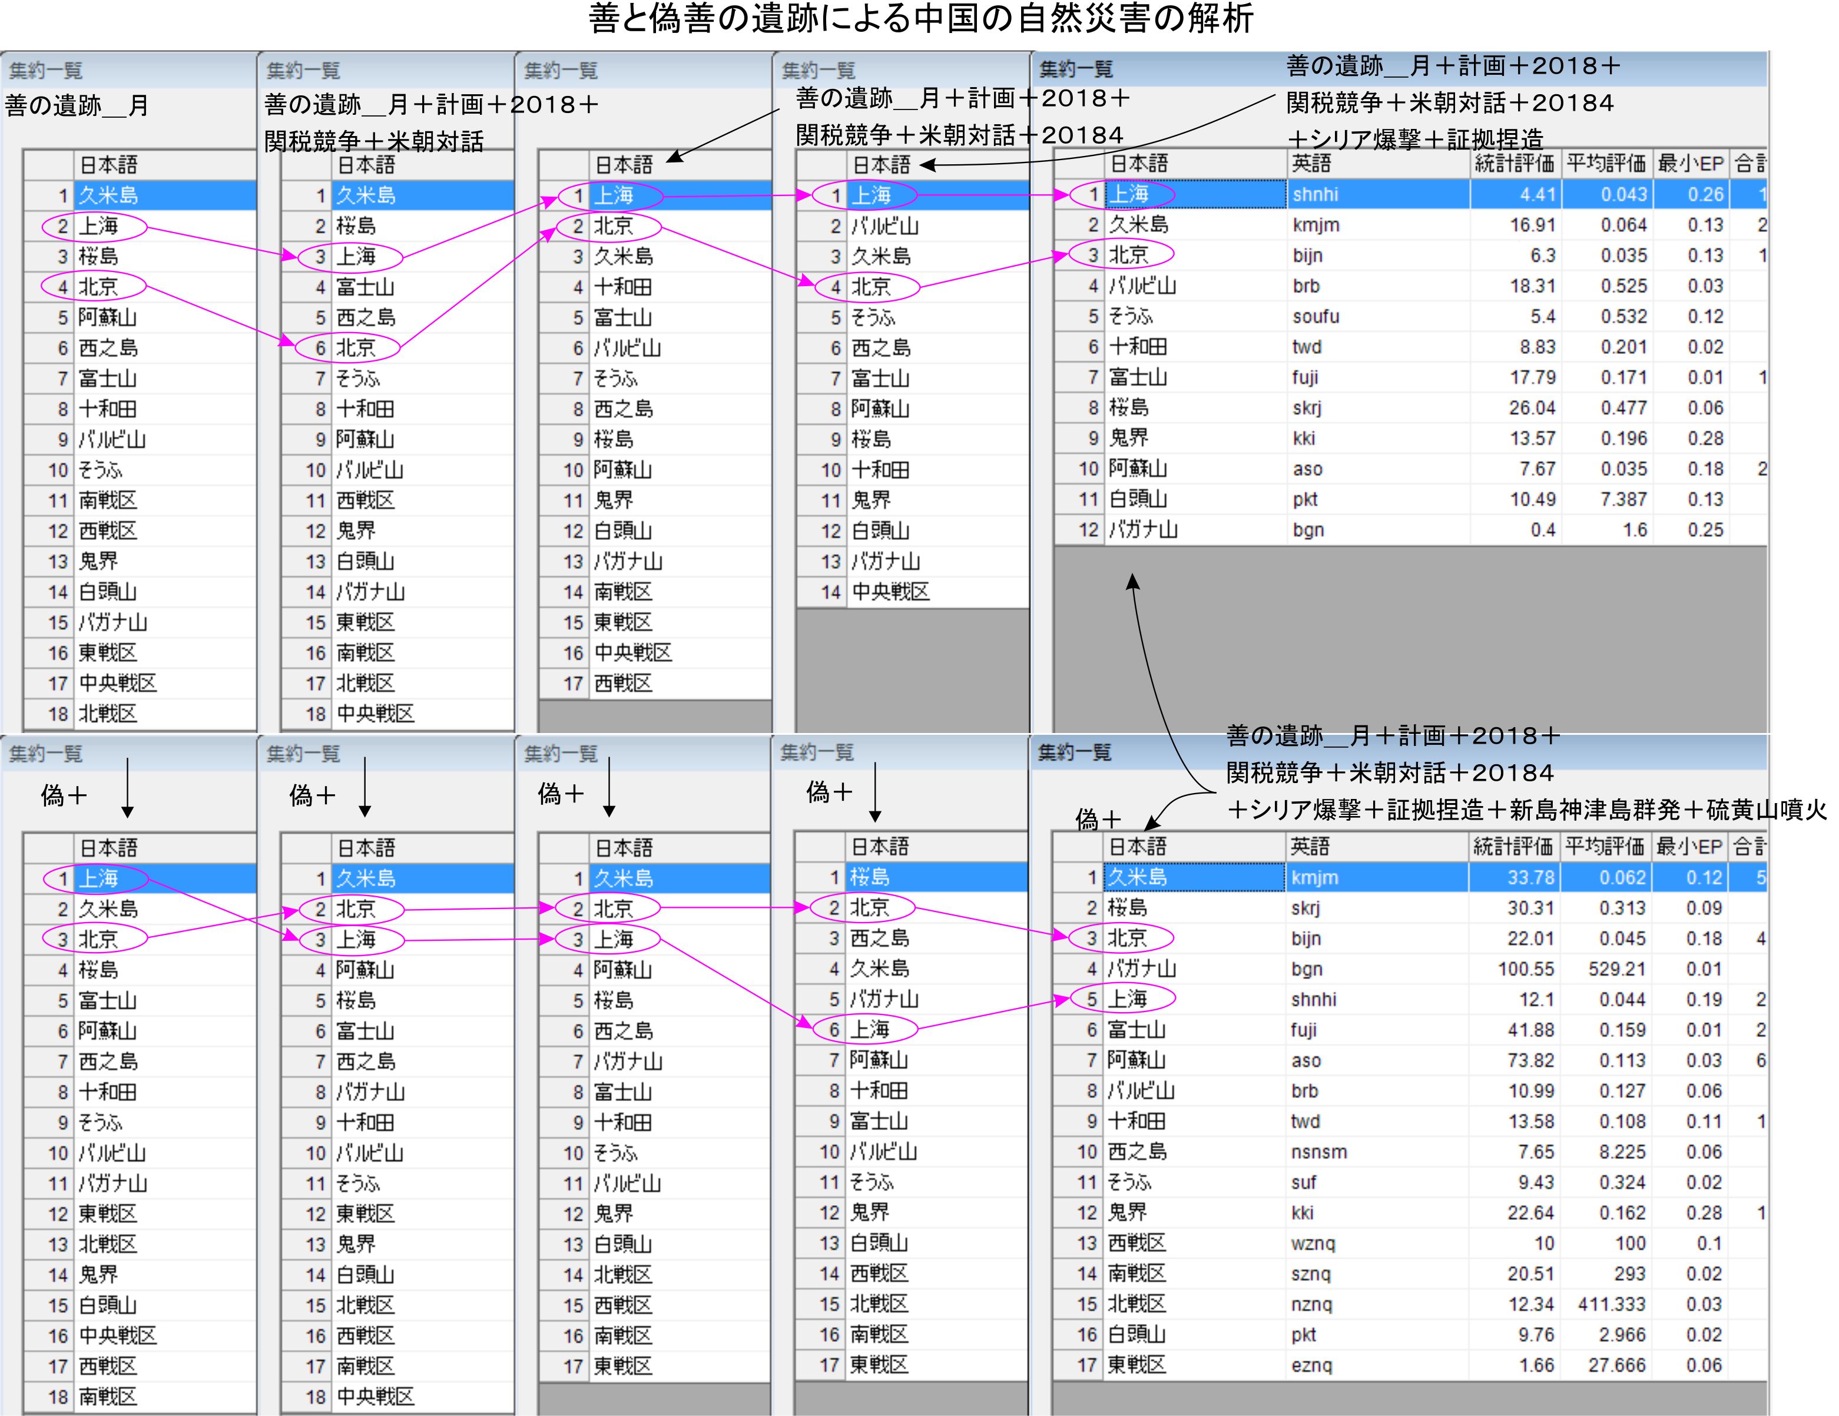Click the "soufu" cell in 英語 column
Viewport: 1839px width, 1416px height.
pos(1316,317)
